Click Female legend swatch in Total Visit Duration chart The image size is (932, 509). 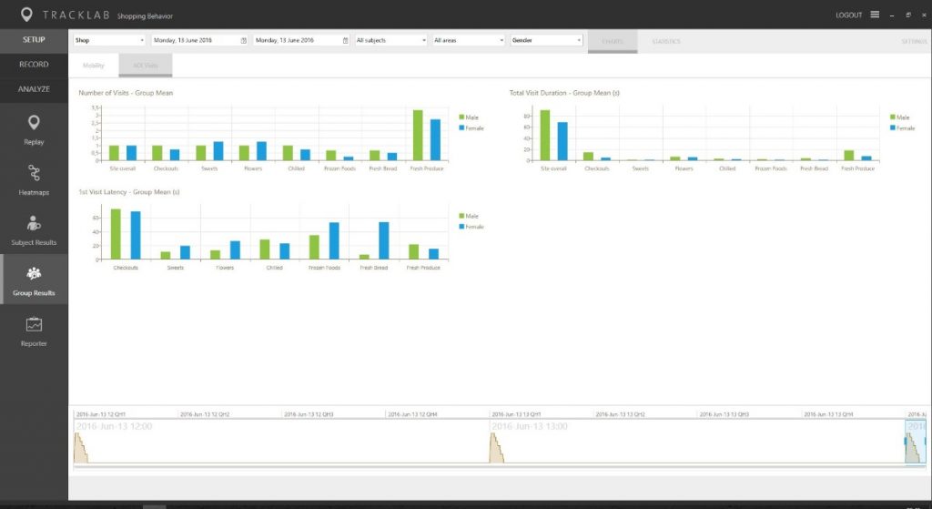click(x=893, y=127)
